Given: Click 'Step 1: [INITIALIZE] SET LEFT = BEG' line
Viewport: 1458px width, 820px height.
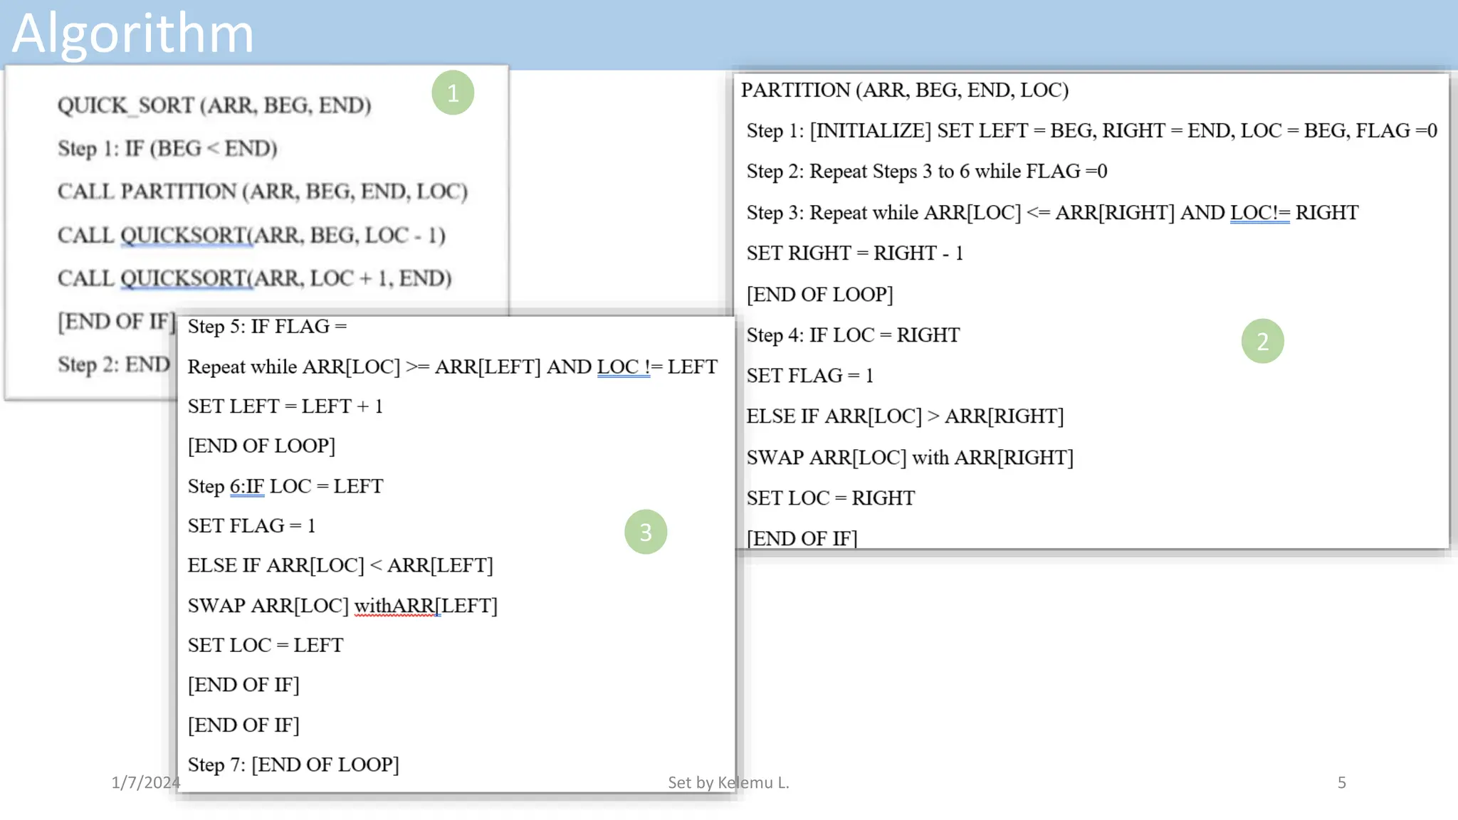Looking at the screenshot, I should point(1091,130).
